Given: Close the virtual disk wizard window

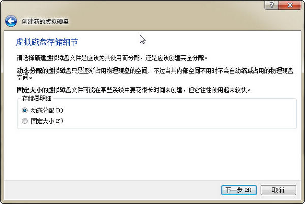Looking at the screenshot, I should pyautogui.click(x=290, y=5).
